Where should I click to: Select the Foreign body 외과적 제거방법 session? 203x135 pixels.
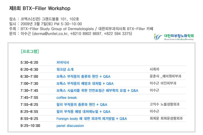click(x=92, y=119)
